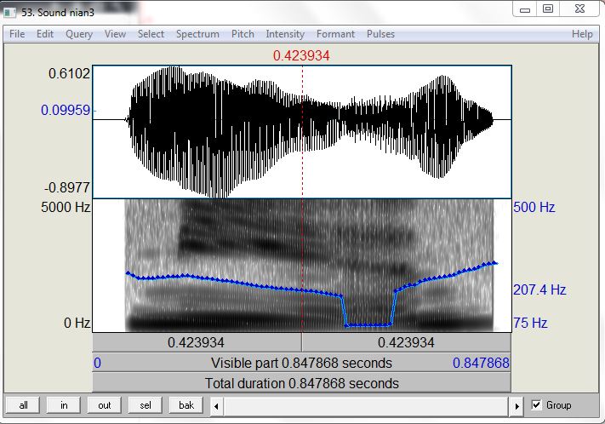Click the 'bak' zoom button

click(186, 405)
